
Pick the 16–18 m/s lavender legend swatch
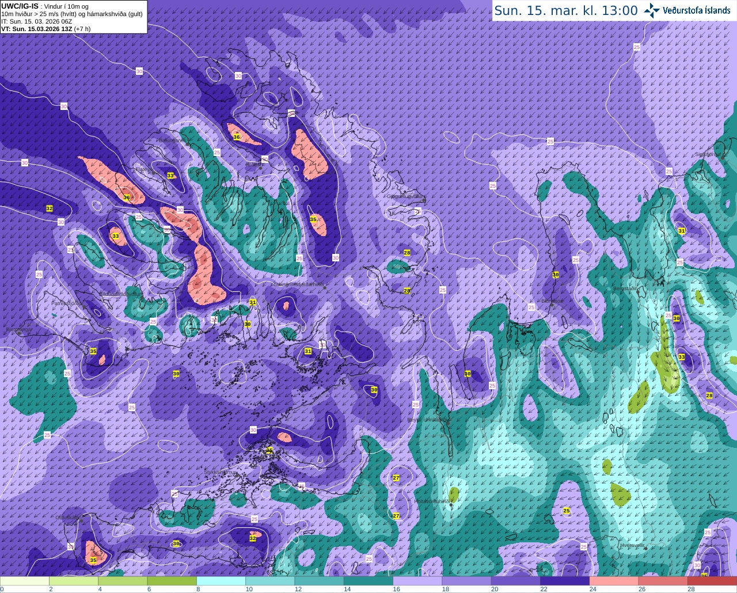[x=417, y=581]
